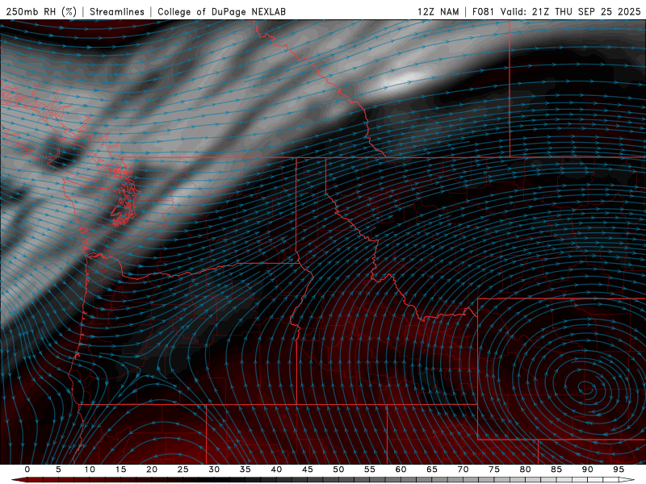Click the colorbar label "10"

(x=90, y=469)
